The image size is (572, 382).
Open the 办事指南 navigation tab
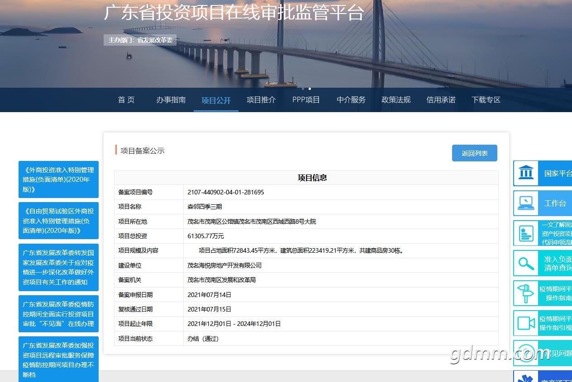[171, 100]
